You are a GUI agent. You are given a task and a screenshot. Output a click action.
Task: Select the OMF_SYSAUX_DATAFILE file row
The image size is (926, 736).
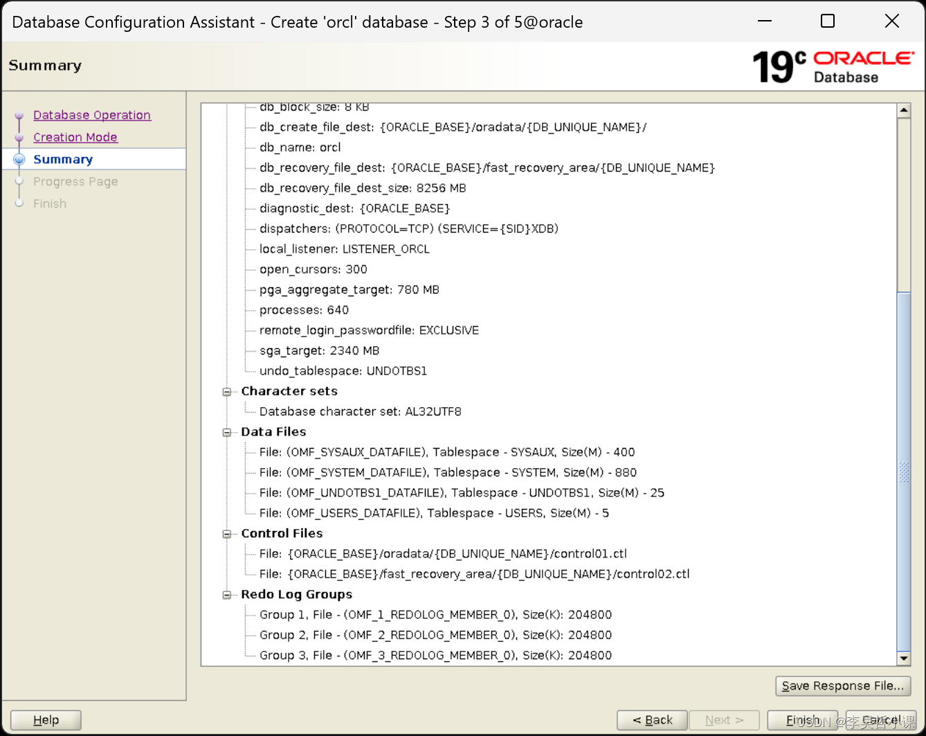447,452
